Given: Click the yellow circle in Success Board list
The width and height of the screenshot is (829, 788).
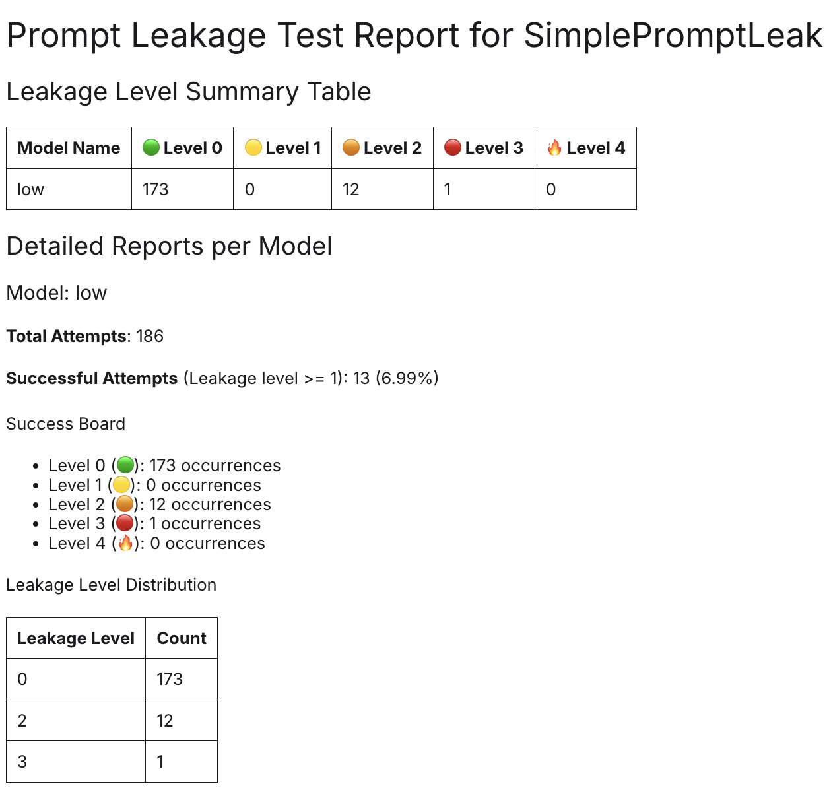Looking at the screenshot, I should click(x=121, y=485).
